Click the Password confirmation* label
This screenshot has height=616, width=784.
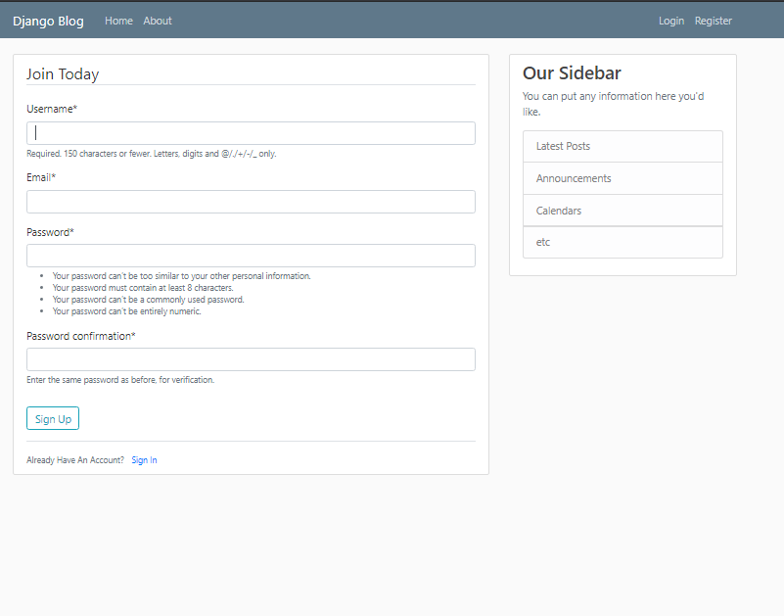(81, 336)
